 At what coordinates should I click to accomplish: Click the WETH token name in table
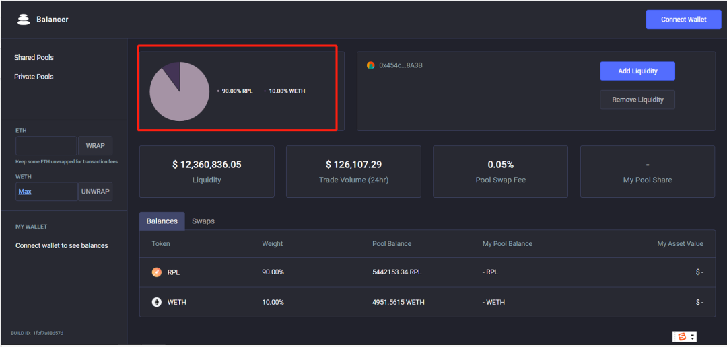(176, 302)
